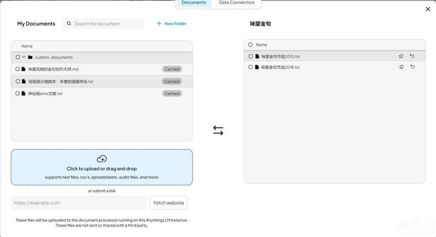Click the New Folder button
Viewport: 436px width, 237px height.
tap(172, 24)
